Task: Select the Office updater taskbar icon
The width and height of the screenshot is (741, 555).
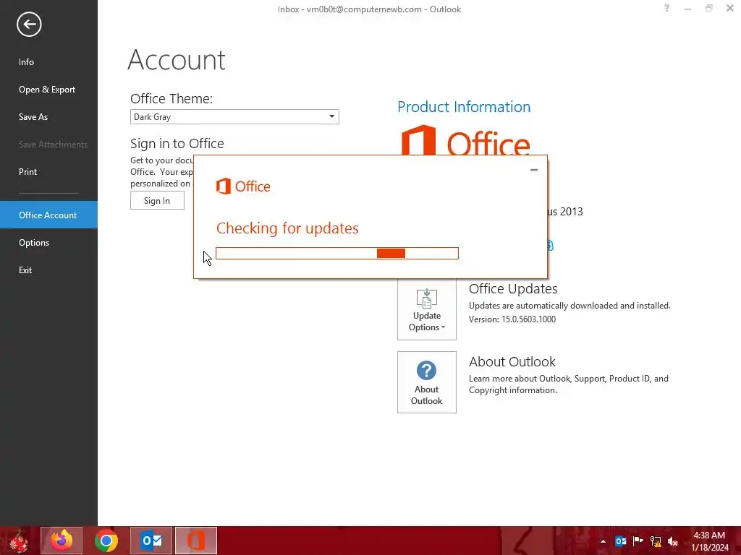Action: pyautogui.click(x=196, y=541)
